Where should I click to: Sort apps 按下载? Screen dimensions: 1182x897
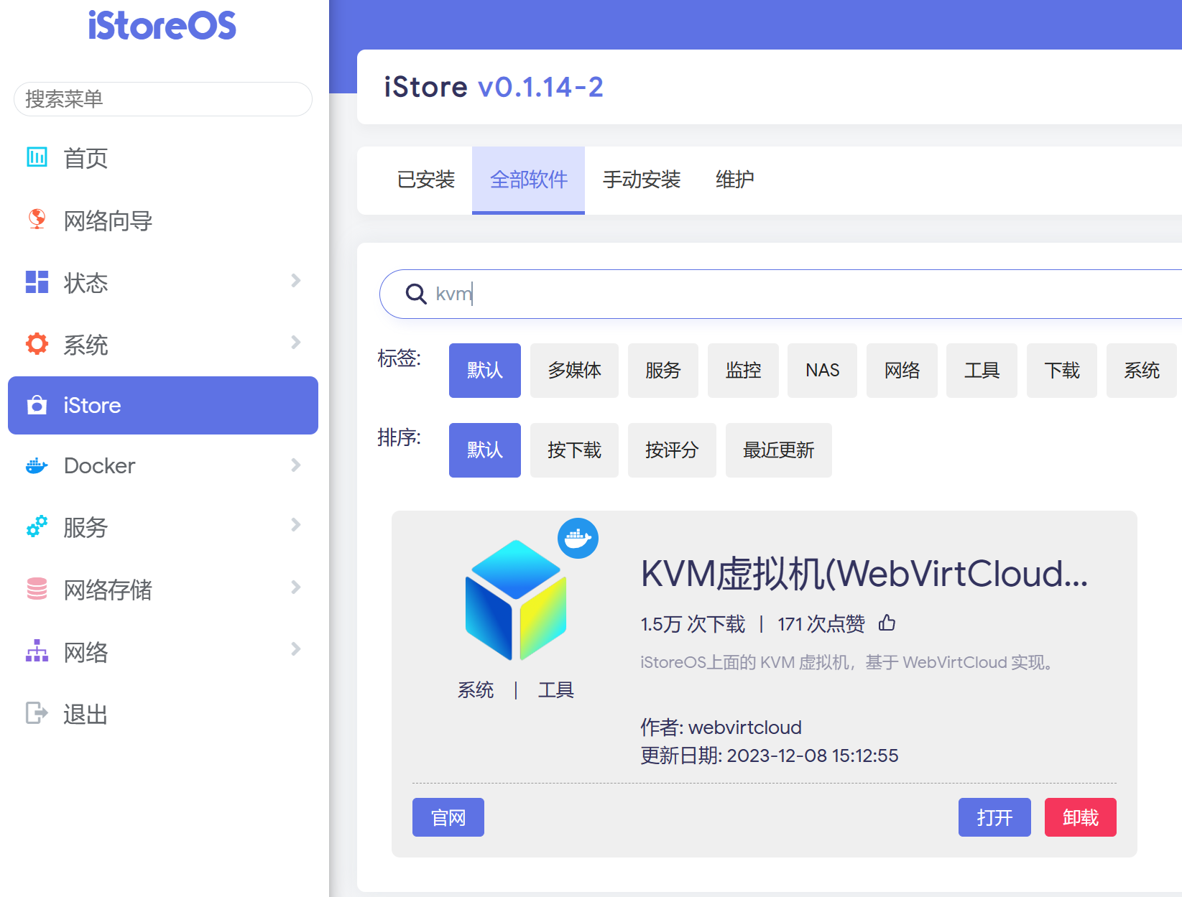pyautogui.click(x=574, y=450)
